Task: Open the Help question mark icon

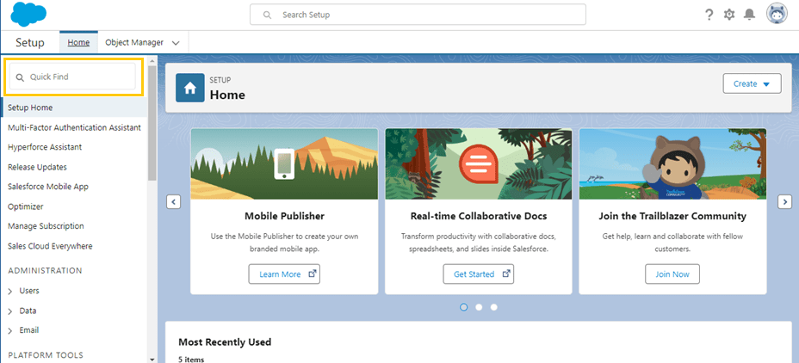Action: [709, 15]
